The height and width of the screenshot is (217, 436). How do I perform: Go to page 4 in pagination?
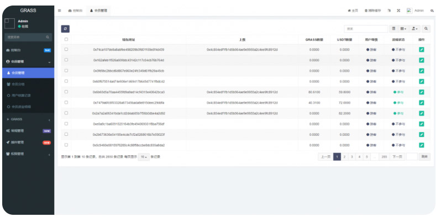click(x=359, y=157)
